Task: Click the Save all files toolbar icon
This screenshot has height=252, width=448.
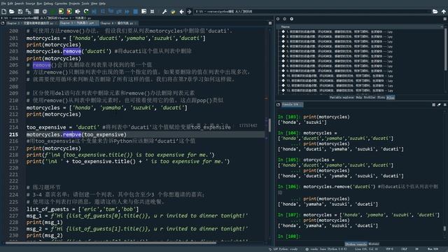Action: pyautogui.click(x=28, y=11)
